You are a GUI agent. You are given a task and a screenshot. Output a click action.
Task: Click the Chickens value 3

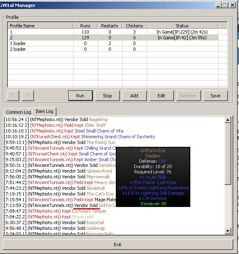(x=134, y=32)
